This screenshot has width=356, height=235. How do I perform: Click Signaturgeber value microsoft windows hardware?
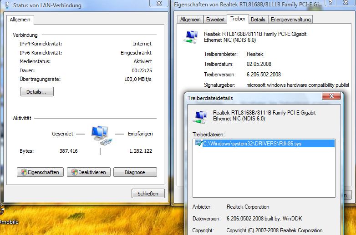298,85
